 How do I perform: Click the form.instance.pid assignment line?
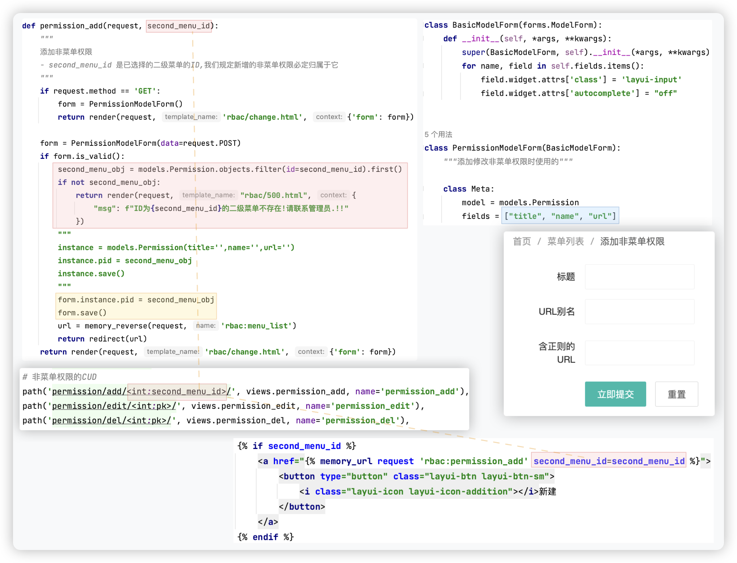[136, 300]
